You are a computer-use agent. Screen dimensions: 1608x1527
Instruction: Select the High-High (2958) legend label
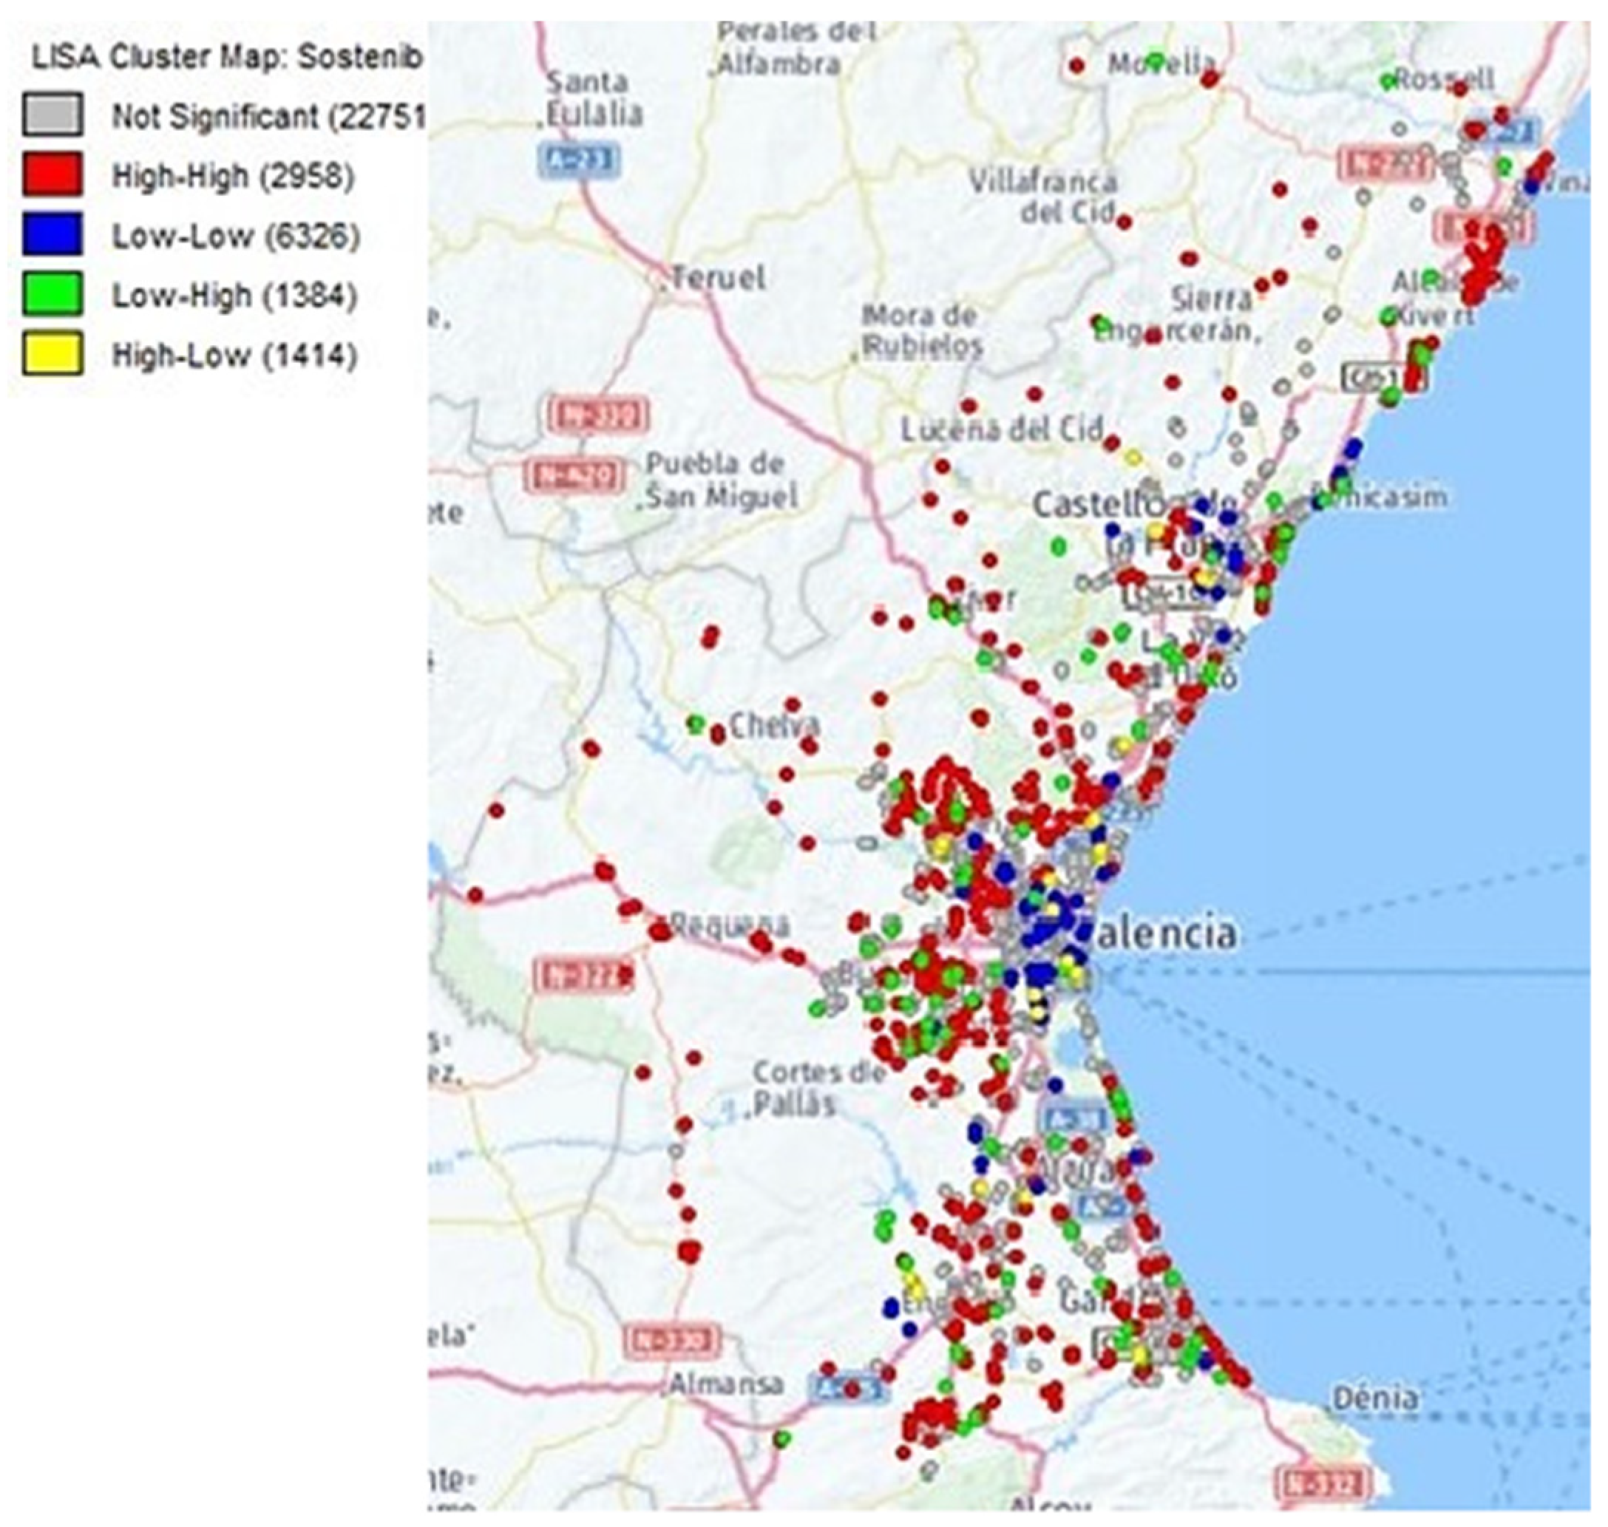(x=233, y=176)
